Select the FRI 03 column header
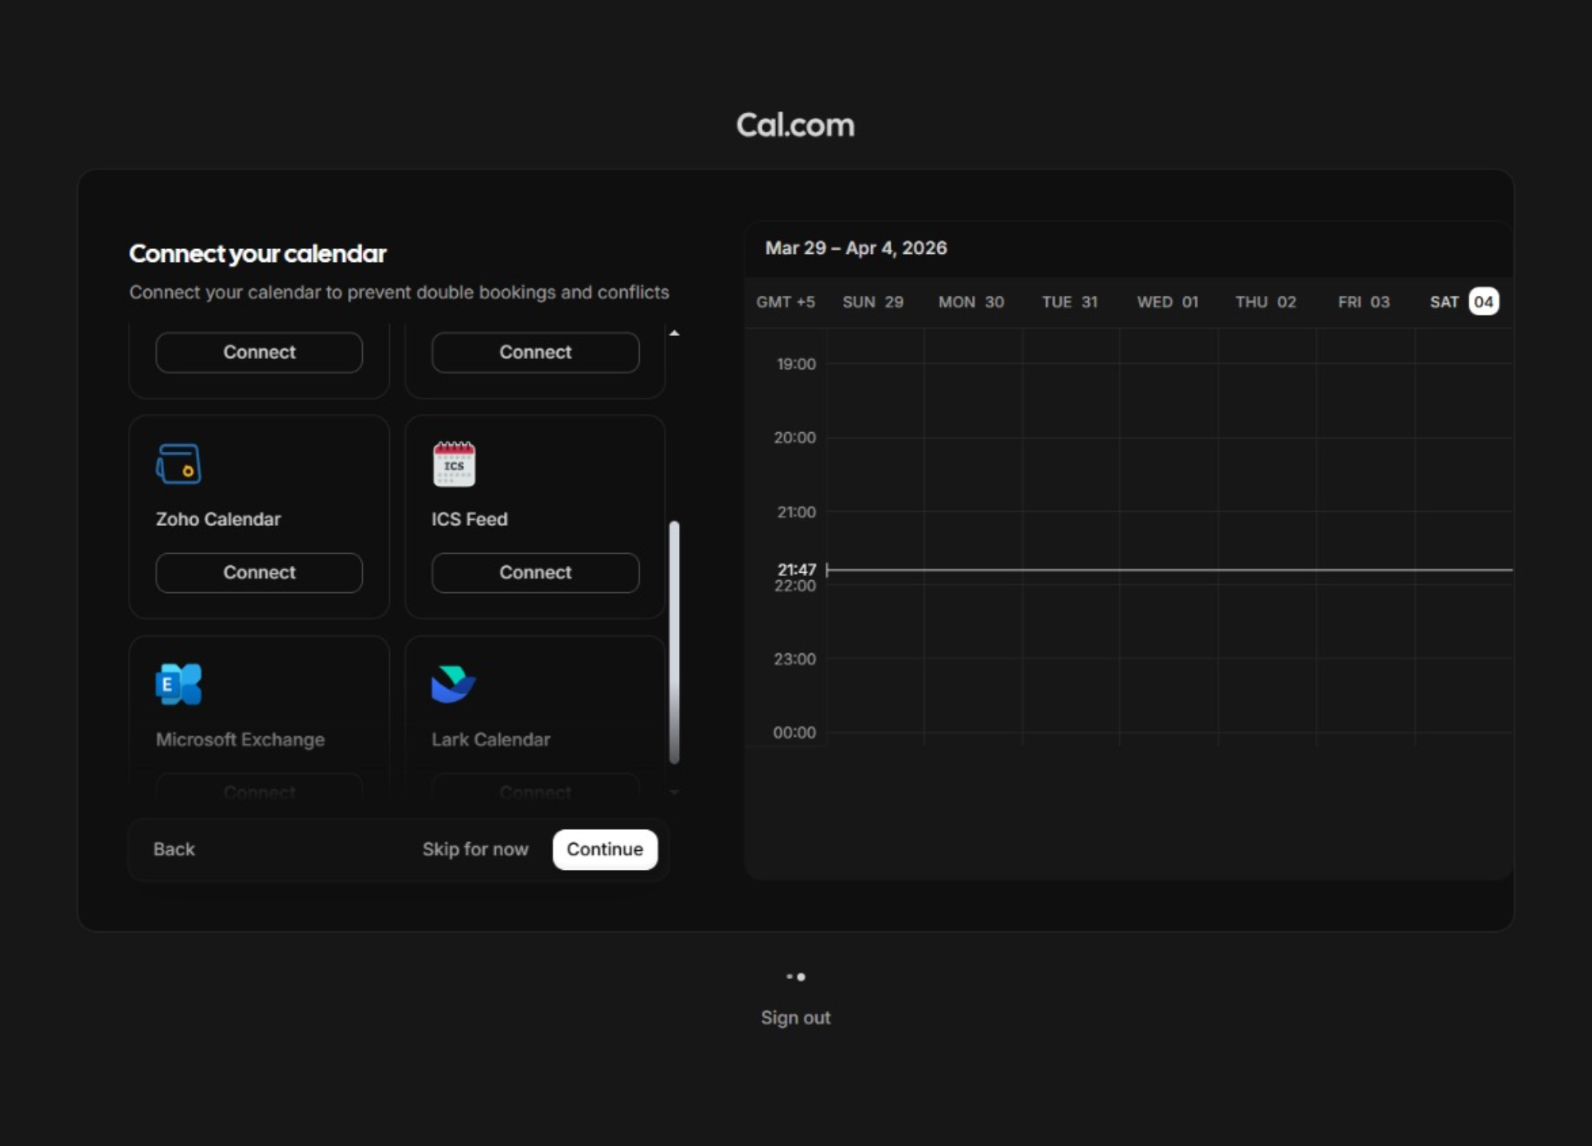The height and width of the screenshot is (1146, 1592). click(x=1364, y=302)
